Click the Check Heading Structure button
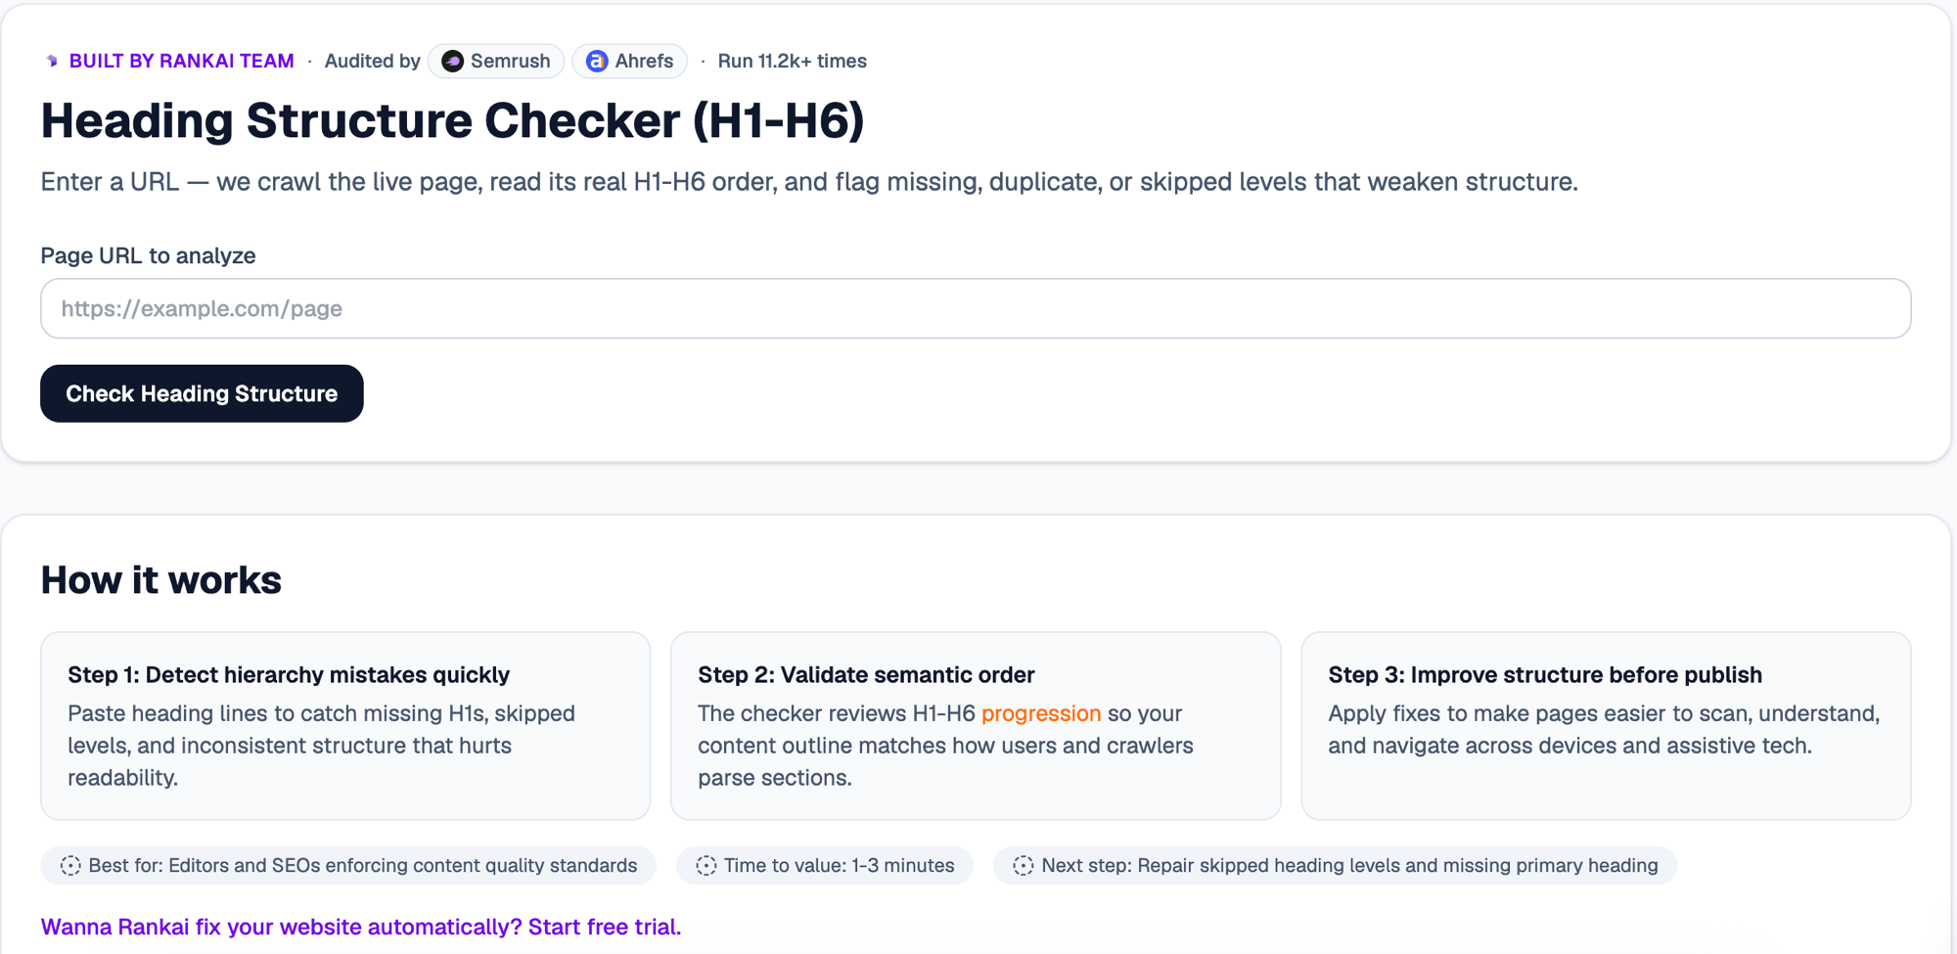Image resolution: width=1957 pixels, height=954 pixels. point(202,393)
